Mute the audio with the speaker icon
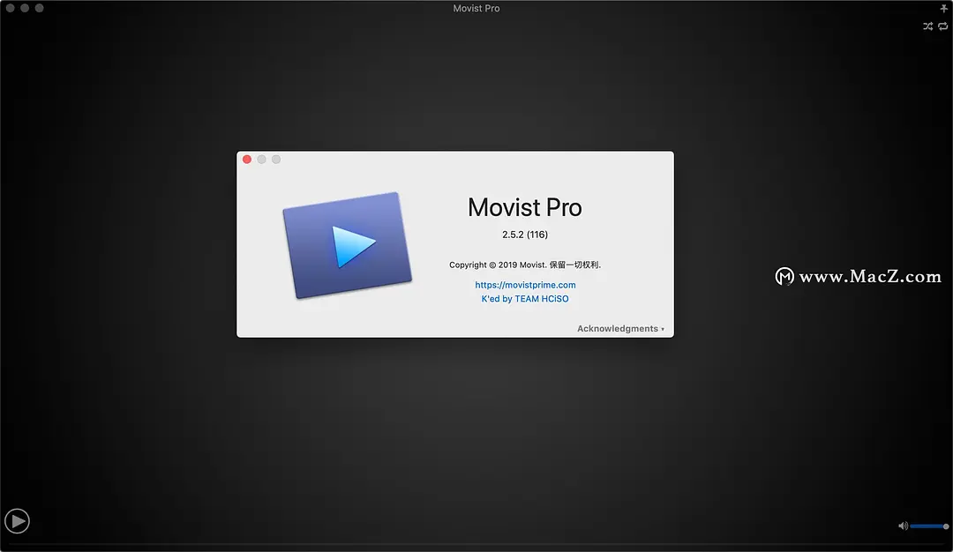Screen dimensions: 953x552 coord(904,526)
